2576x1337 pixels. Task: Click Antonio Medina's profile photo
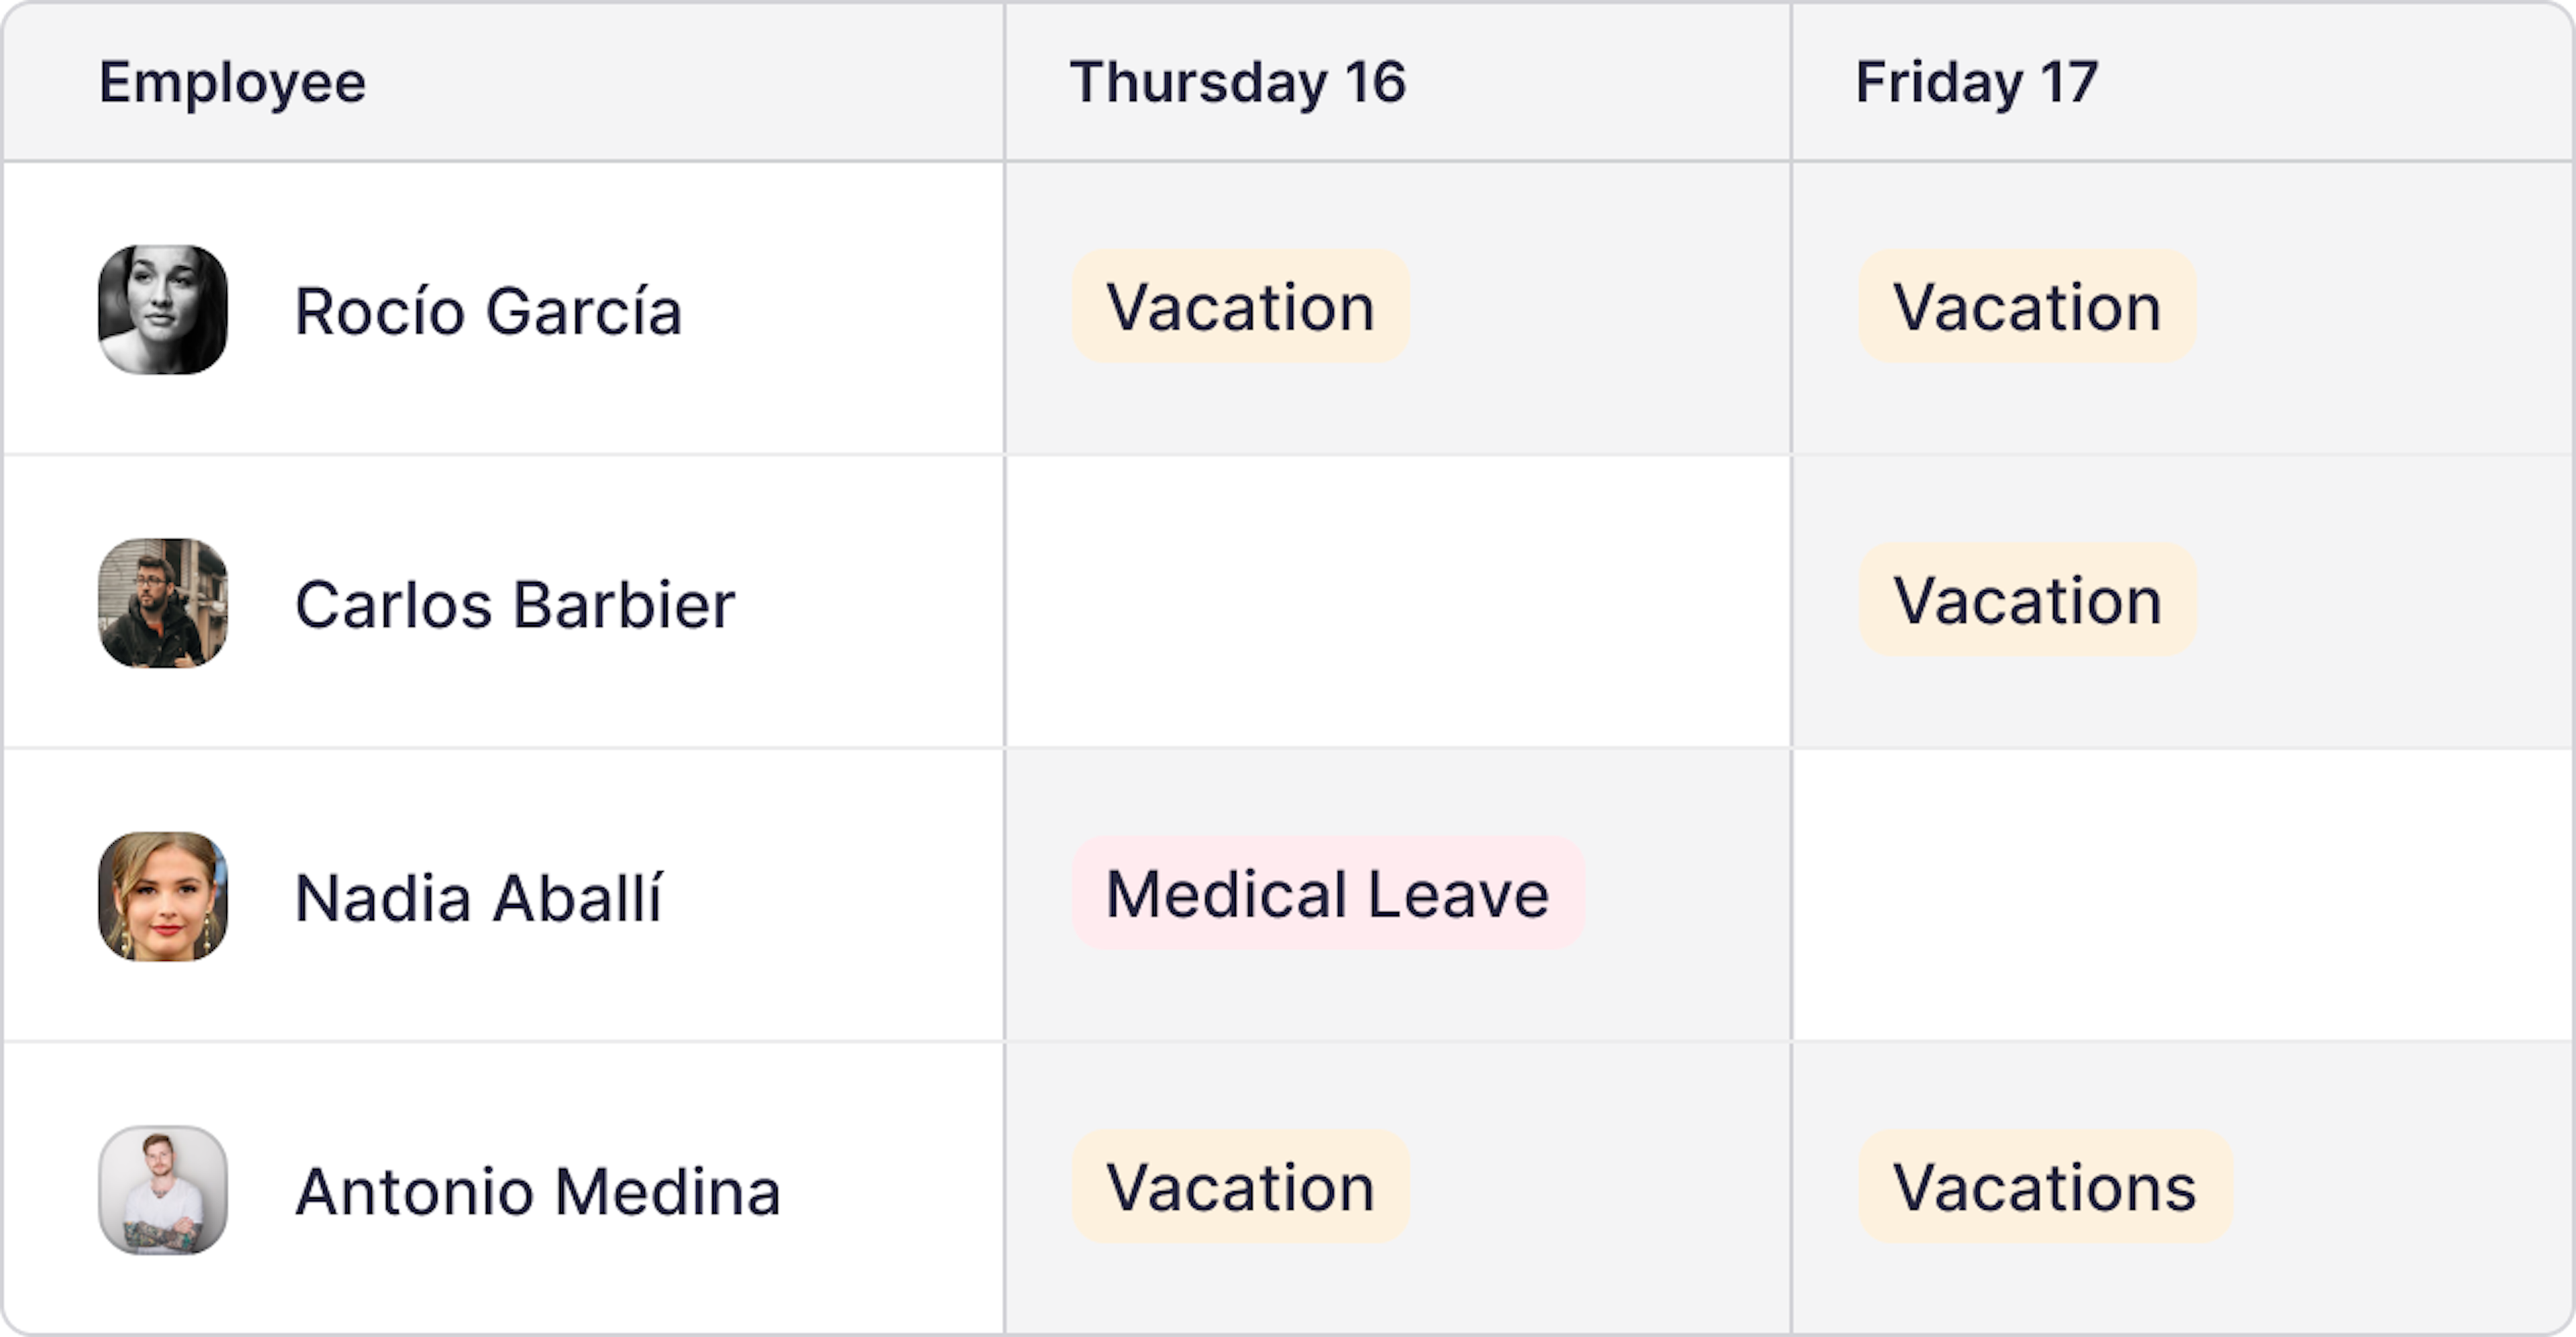[x=163, y=1189]
